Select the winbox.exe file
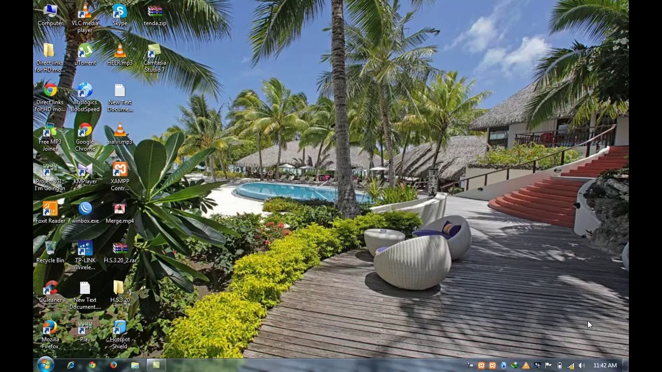Viewport: 662px width, 372px height. pos(85,213)
